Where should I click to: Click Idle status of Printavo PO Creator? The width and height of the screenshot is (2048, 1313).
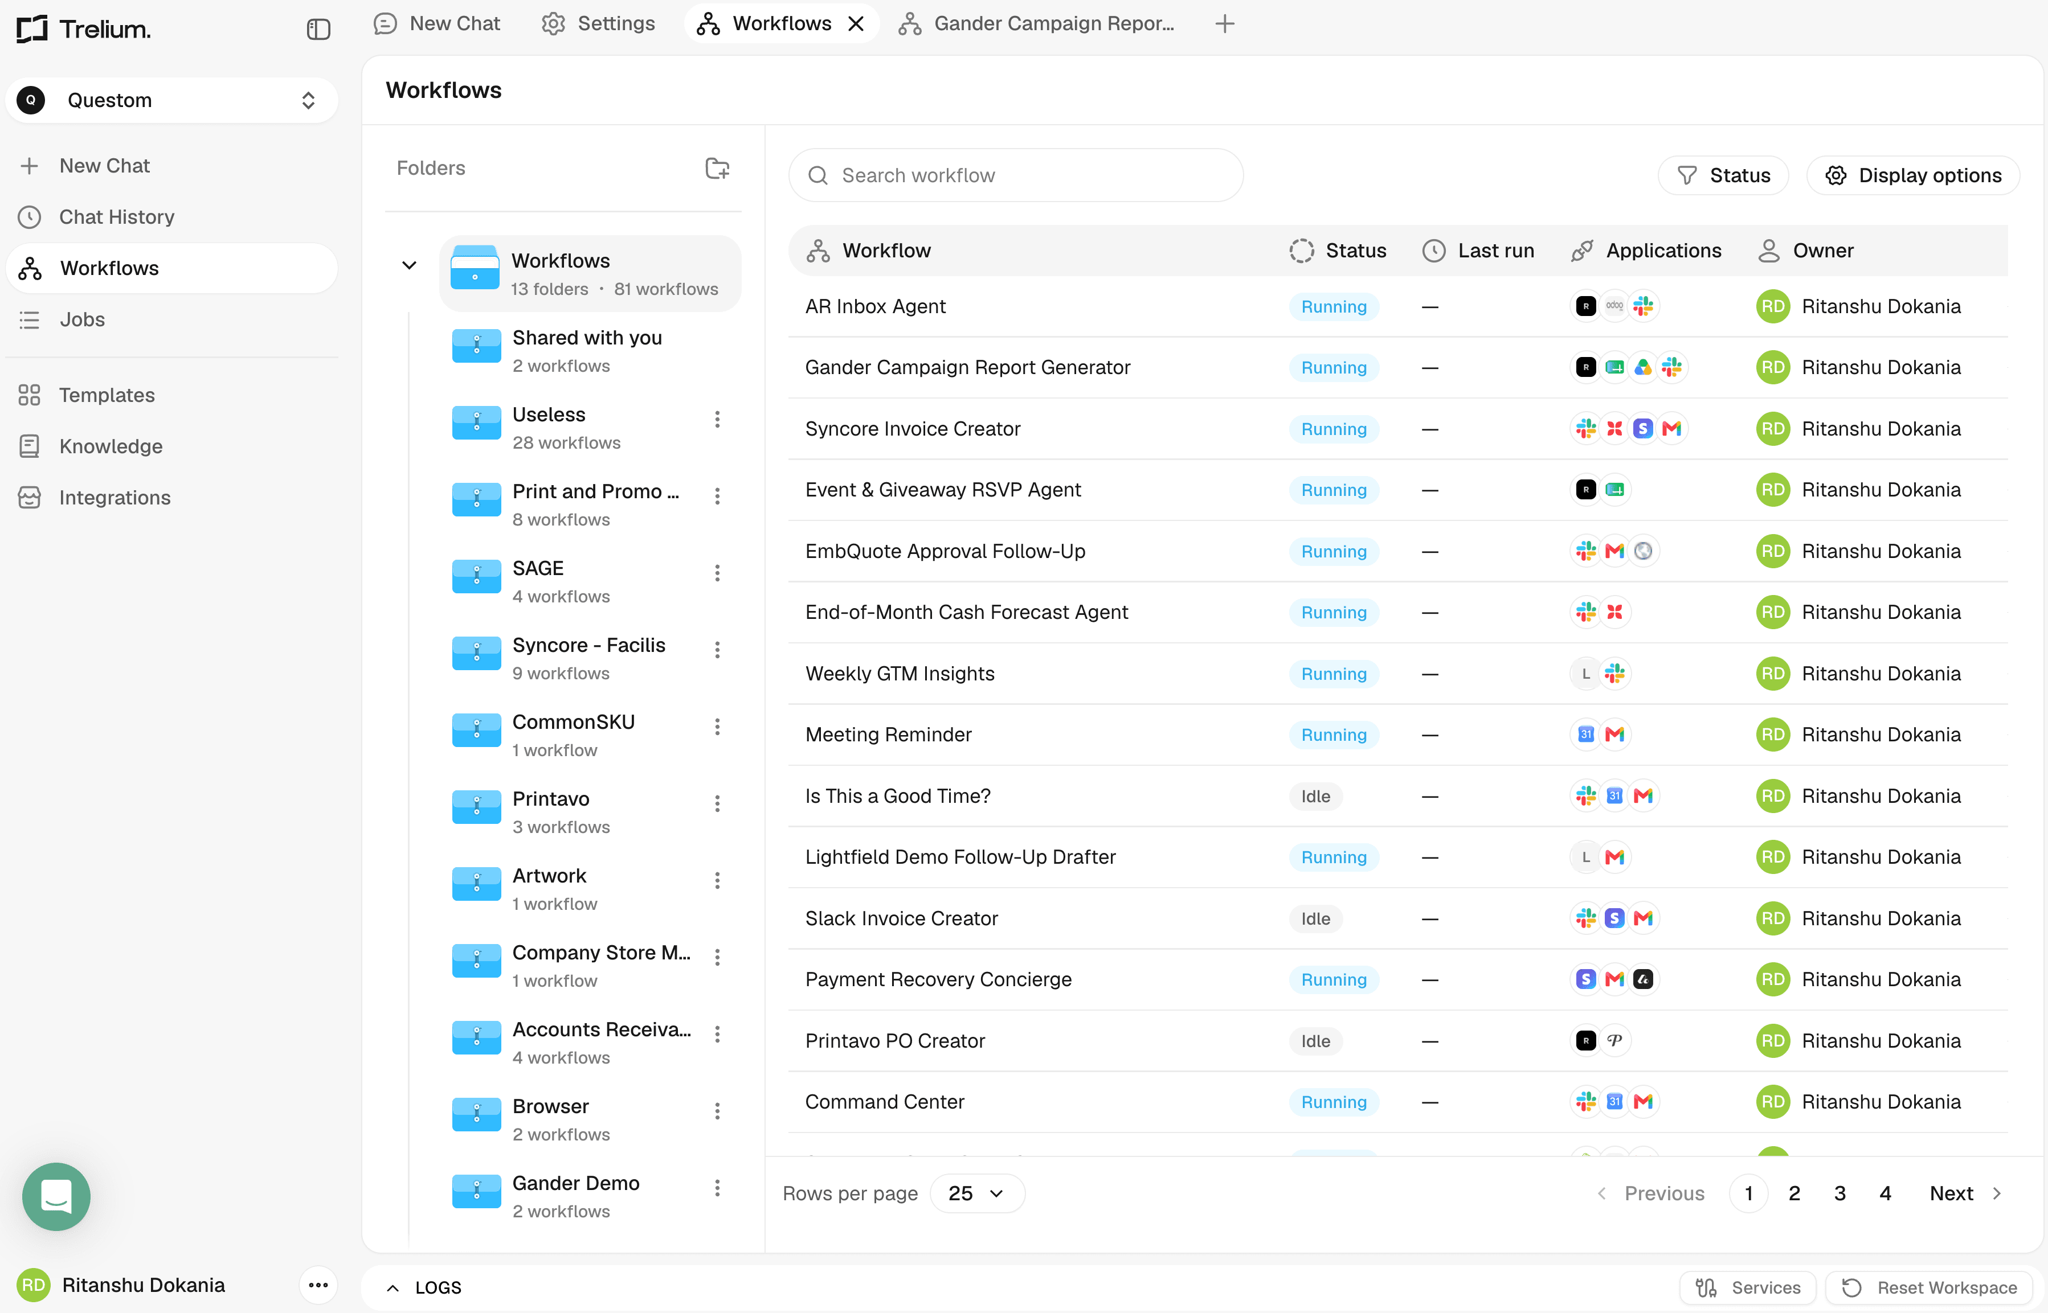pyautogui.click(x=1316, y=1041)
